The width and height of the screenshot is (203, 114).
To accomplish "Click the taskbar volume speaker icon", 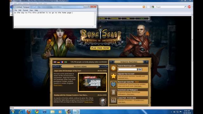I will (174, 112).
